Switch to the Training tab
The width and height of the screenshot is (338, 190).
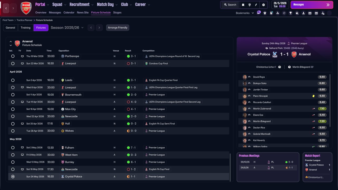pyautogui.click(x=26, y=28)
